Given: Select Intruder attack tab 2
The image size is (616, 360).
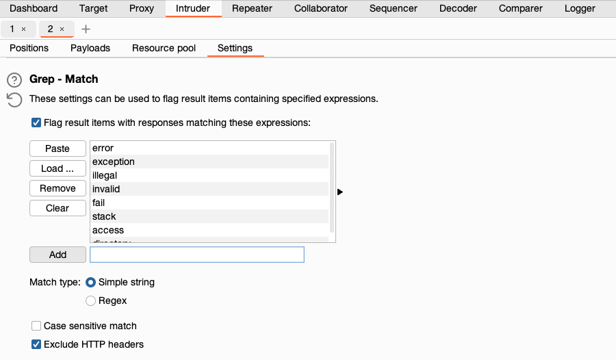Looking at the screenshot, I should coord(50,29).
